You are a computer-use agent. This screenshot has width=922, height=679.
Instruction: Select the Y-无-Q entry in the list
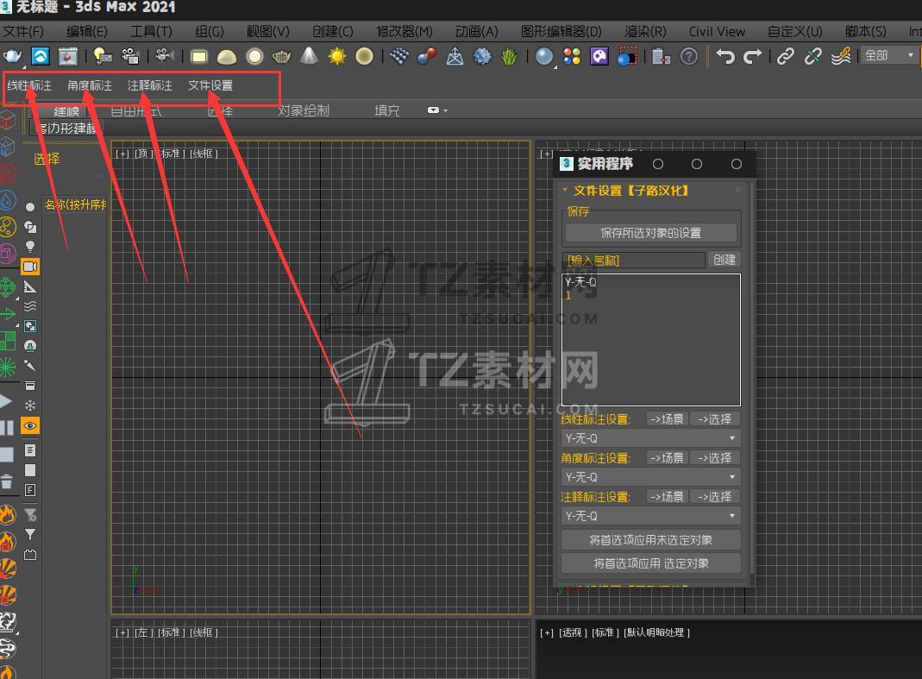(581, 282)
